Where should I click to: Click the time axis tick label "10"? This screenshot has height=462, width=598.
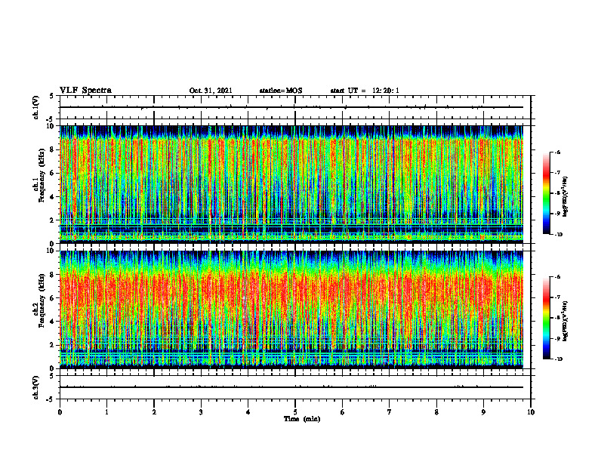pos(531,412)
